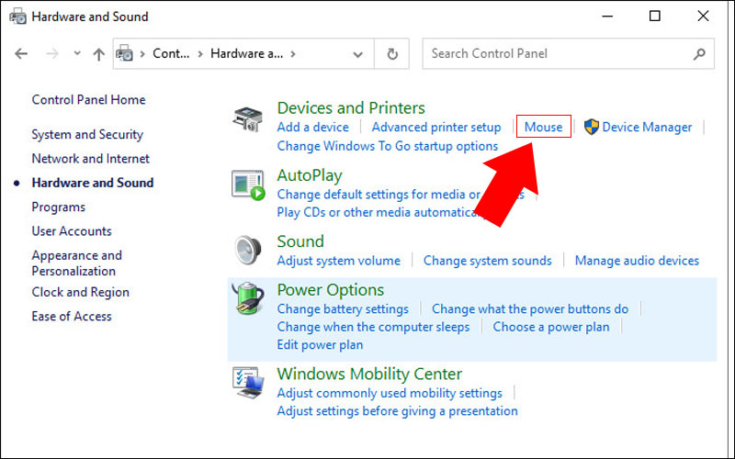Screen dimensions: 735x459
Task: Open the Mouse settings link
Action: point(543,127)
